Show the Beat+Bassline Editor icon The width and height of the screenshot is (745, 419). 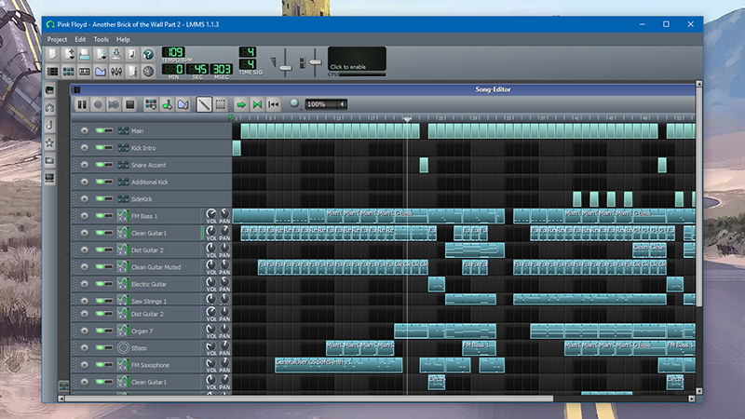(68, 72)
